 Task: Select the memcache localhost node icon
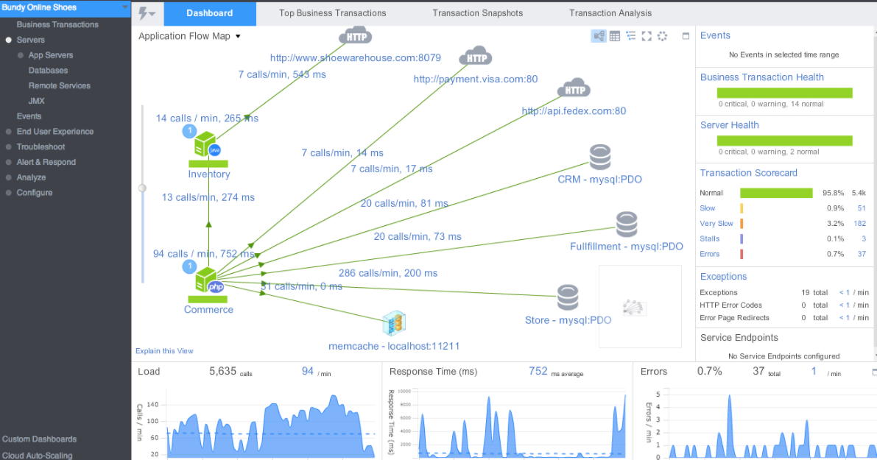click(394, 322)
